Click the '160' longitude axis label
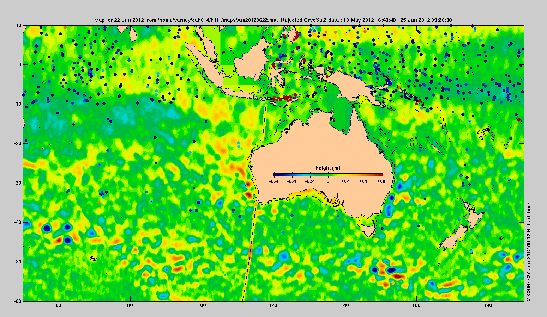This screenshot has height=317, width=547. click(x=417, y=305)
